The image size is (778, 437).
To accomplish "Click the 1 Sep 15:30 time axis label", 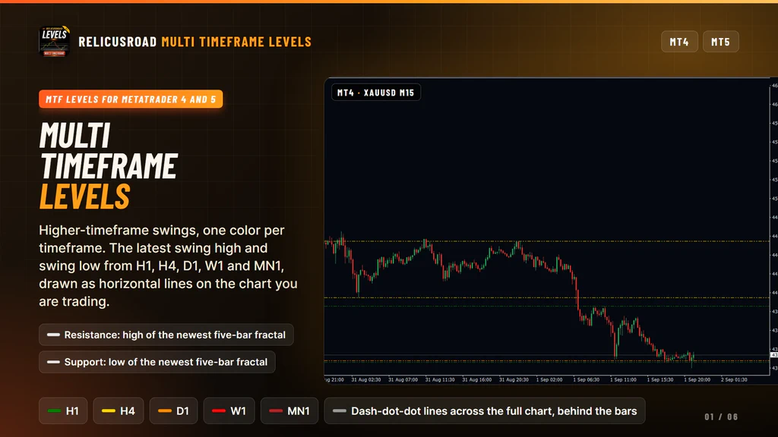I will coord(660,379).
